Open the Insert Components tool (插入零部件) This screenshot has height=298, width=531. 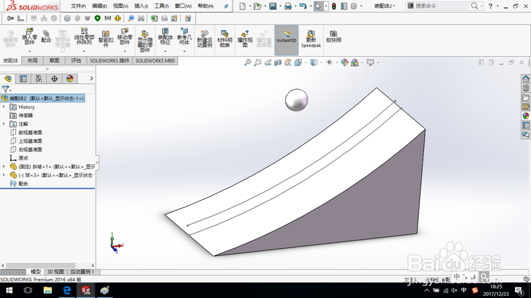29,37
